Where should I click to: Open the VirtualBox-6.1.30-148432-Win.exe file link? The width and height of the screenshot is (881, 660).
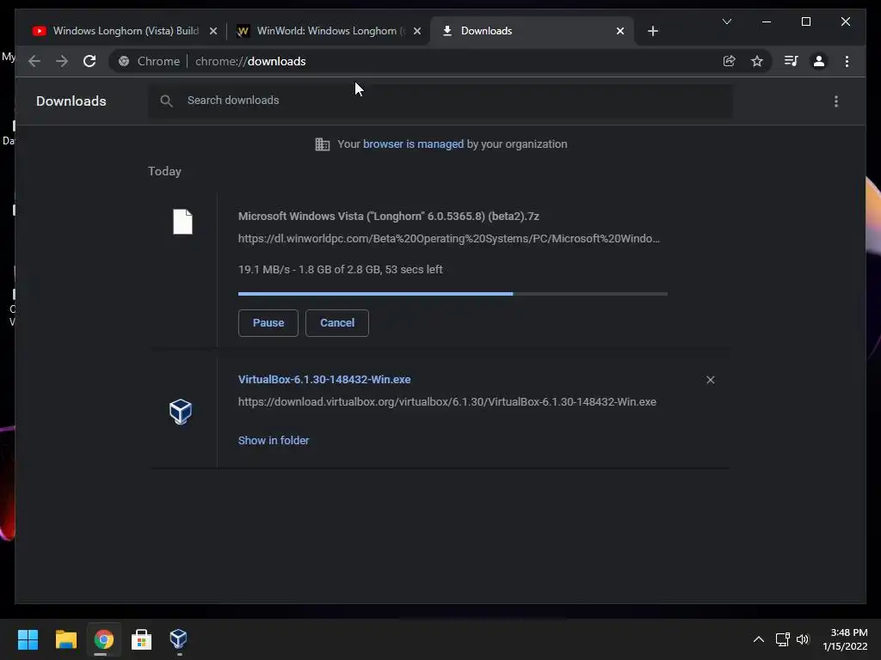324,379
